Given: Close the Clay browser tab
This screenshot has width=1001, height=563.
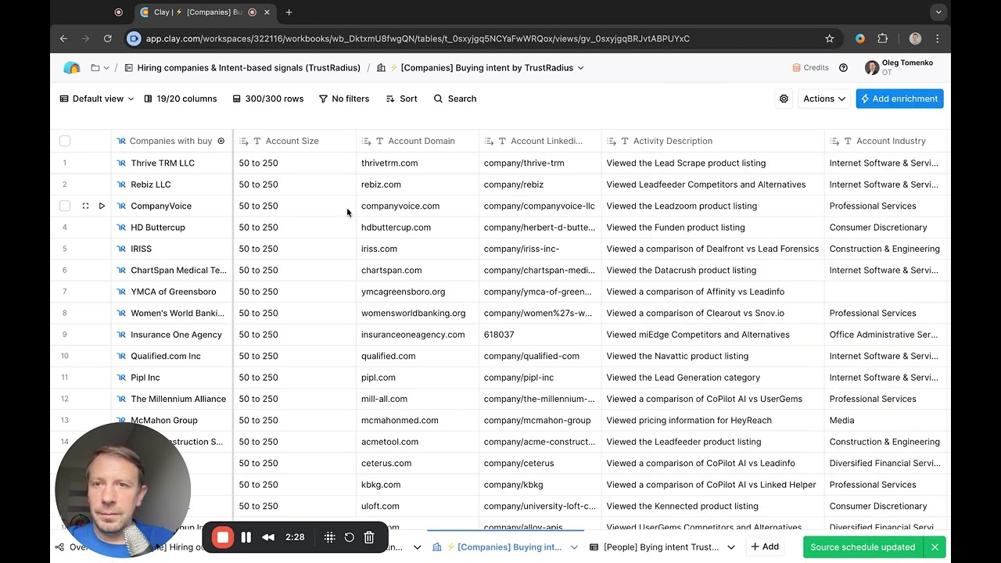Looking at the screenshot, I should (x=267, y=12).
